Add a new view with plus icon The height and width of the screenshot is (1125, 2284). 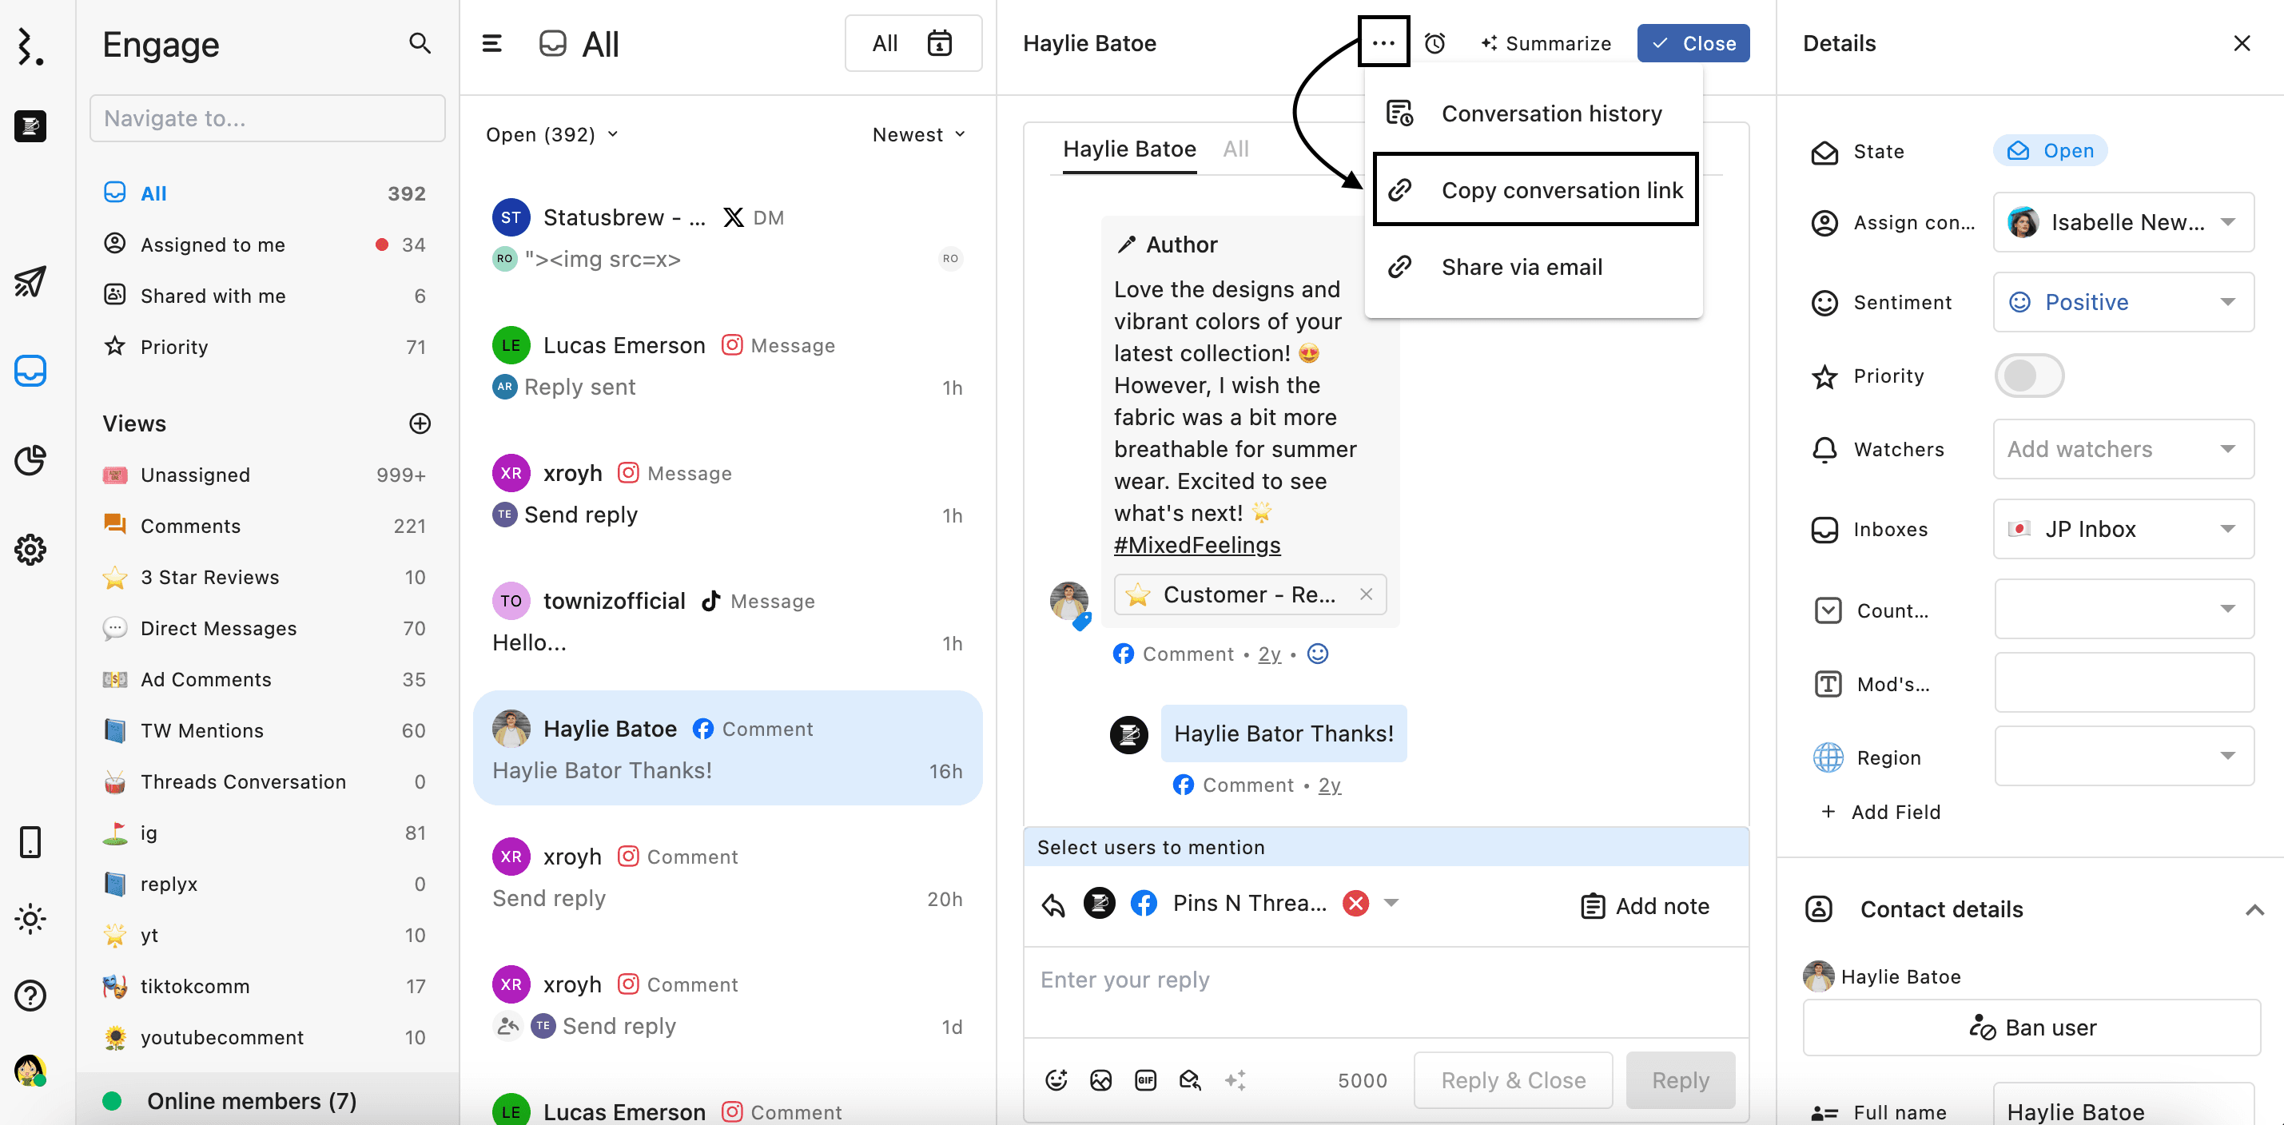[x=420, y=423]
